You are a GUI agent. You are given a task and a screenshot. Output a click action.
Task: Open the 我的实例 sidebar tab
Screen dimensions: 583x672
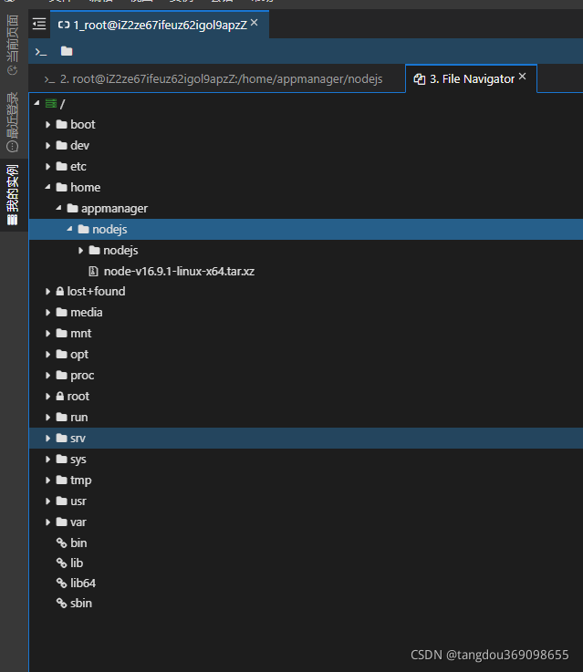tap(13, 195)
